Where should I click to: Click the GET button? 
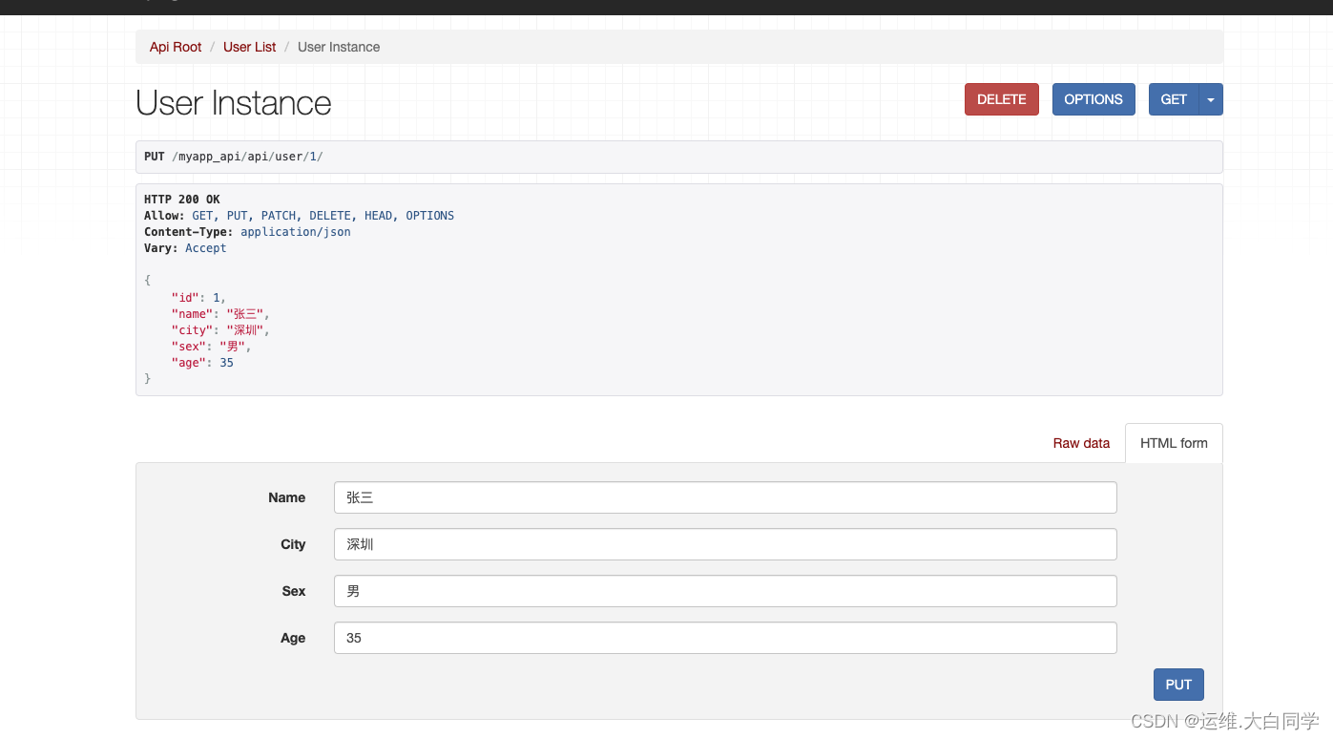tap(1174, 99)
